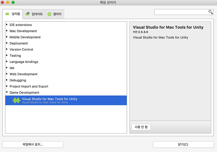Click the 닫기(C) close button
Image resolution: width=217 pixels, height=152 pixels.
click(183, 144)
